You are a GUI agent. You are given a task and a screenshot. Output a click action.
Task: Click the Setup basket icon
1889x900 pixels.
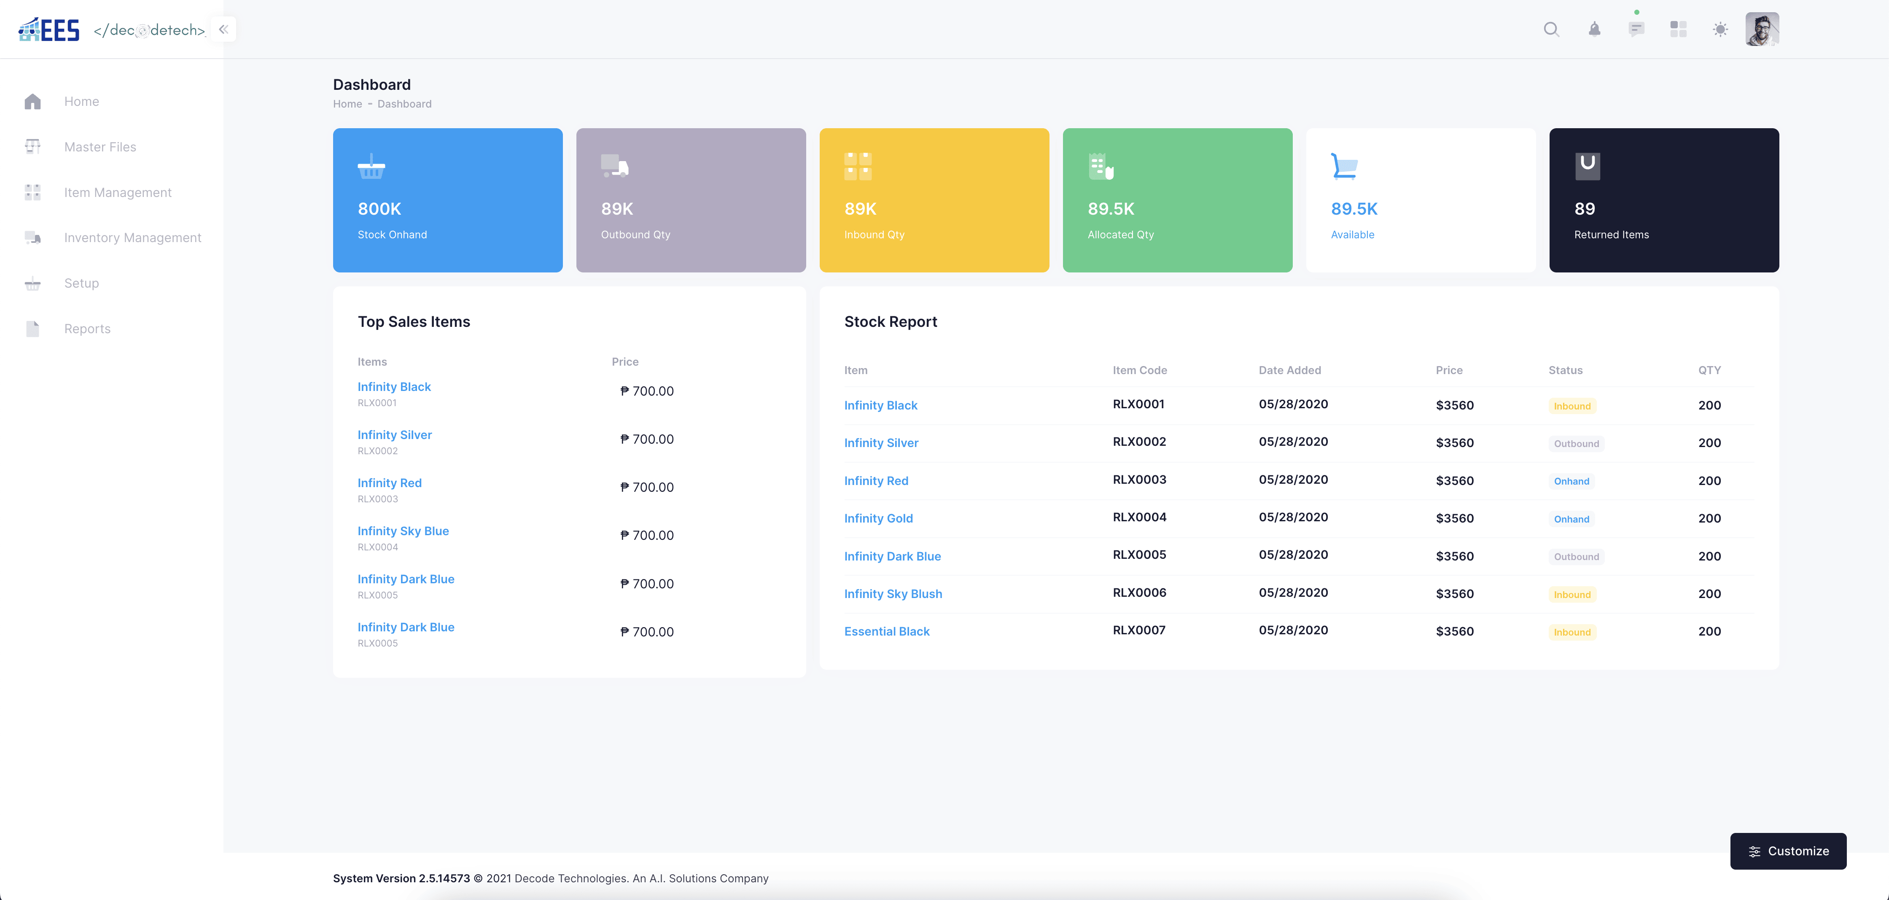[33, 283]
